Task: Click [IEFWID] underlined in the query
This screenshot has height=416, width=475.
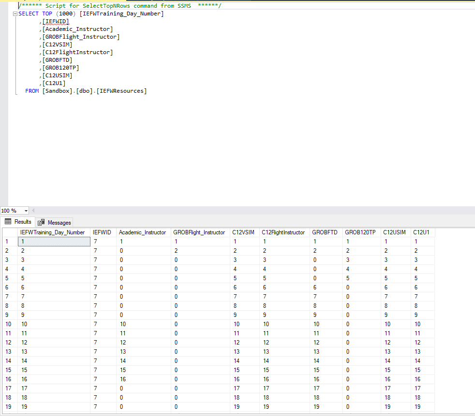Action: [x=56, y=21]
